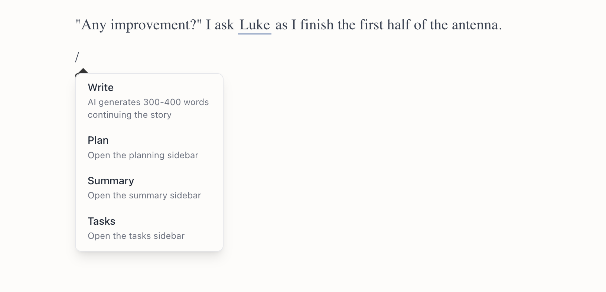Click "AI generates 300-400 words" description text

(148, 102)
